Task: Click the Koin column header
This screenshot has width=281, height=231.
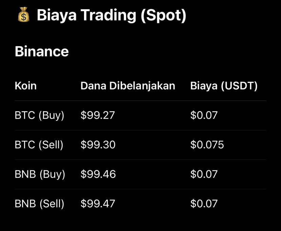Action: pos(26,86)
